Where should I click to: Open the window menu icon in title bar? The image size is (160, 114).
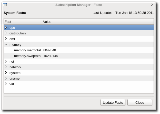(x=5, y=5)
